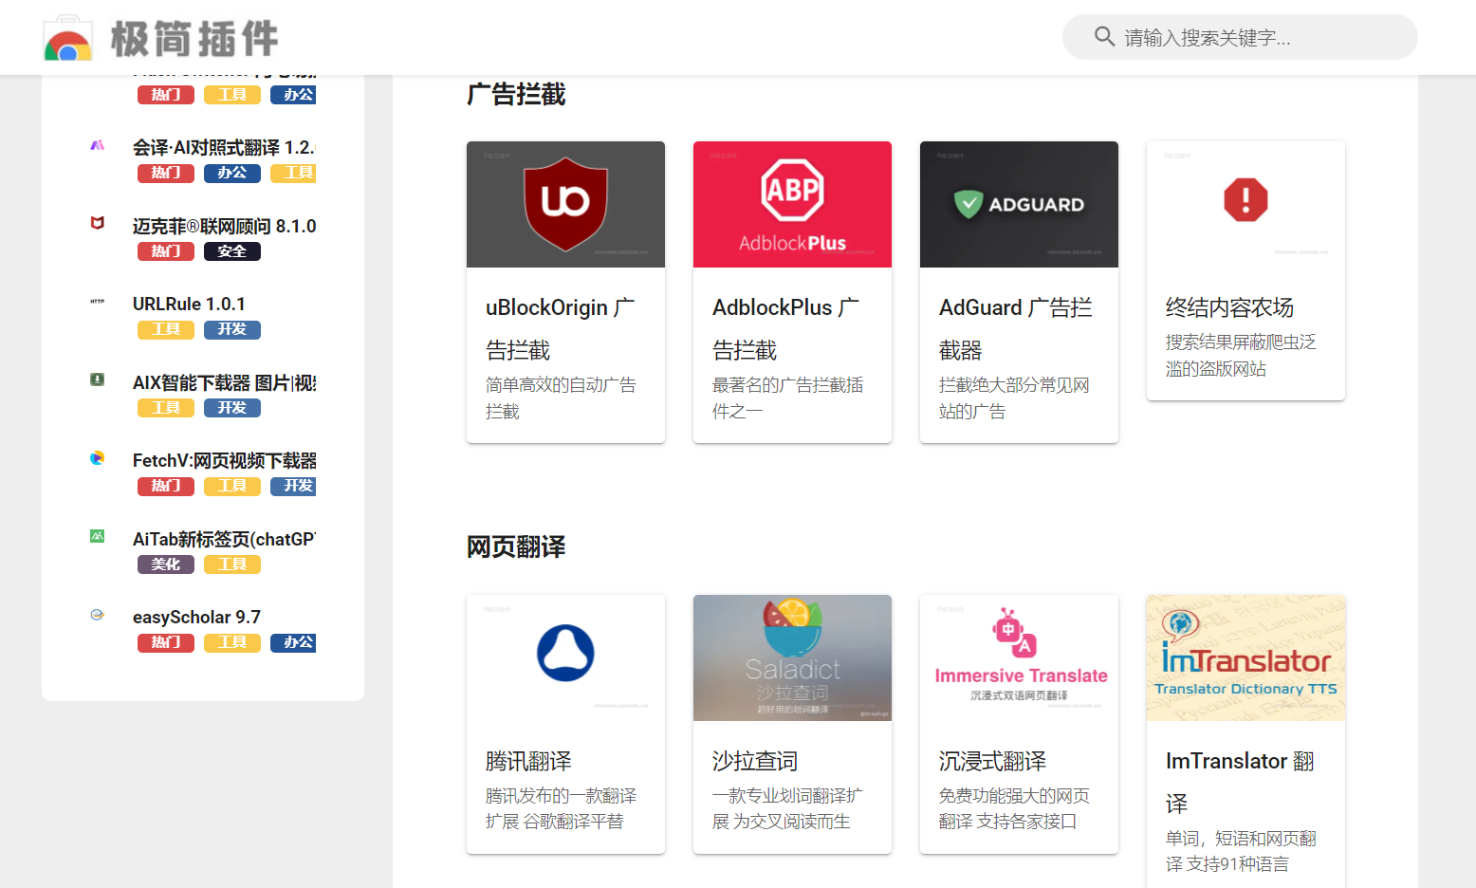Select the 安全 tag under 迈克菲
Image resolution: width=1476 pixels, height=888 pixels.
pos(232,251)
